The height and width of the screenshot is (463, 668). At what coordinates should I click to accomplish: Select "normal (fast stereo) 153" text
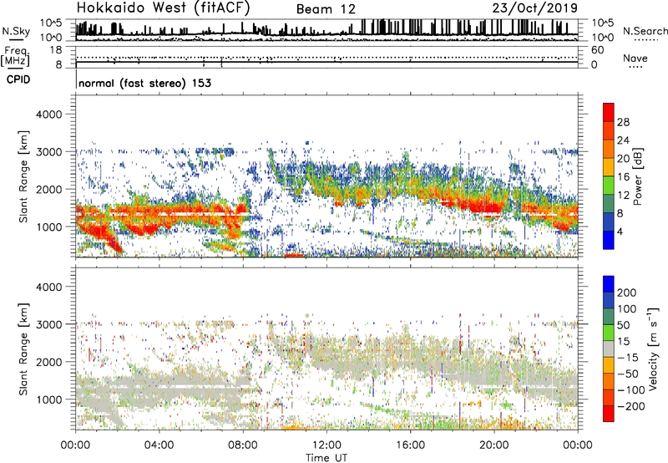[144, 83]
